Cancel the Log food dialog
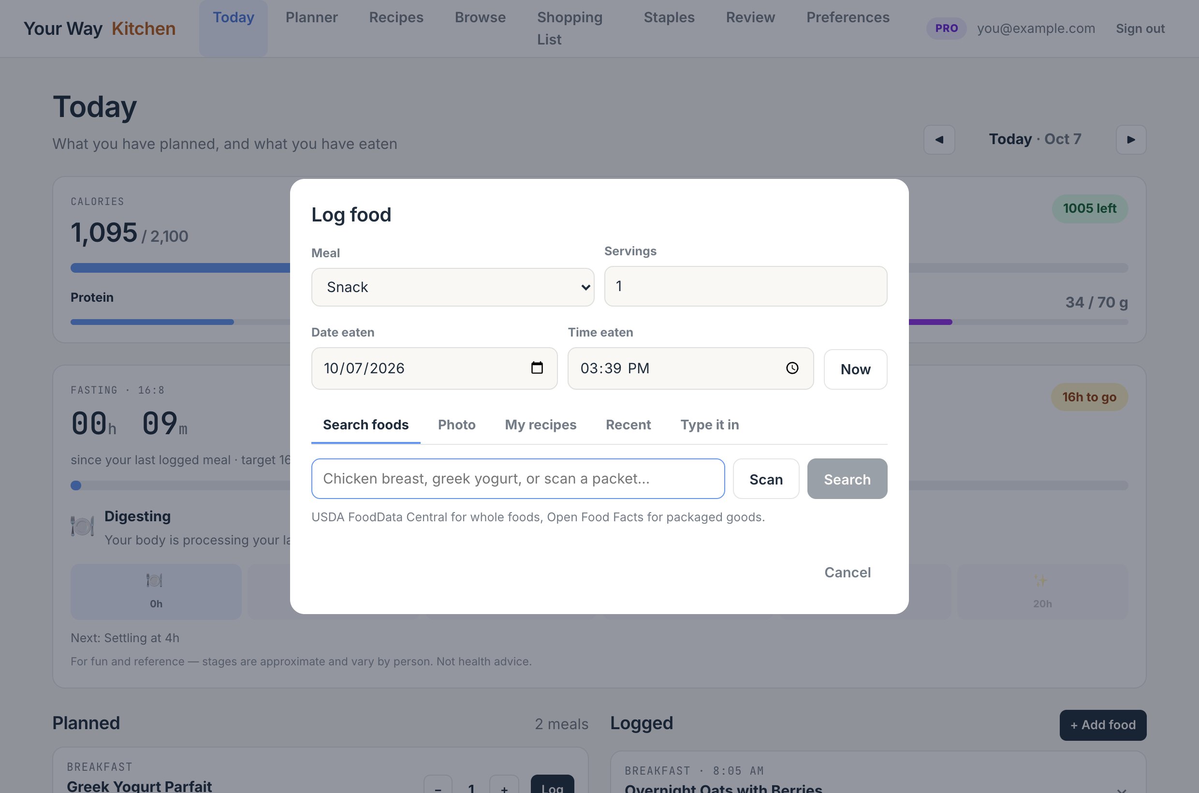This screenshot has height=793, width=1199. (848, 573)
